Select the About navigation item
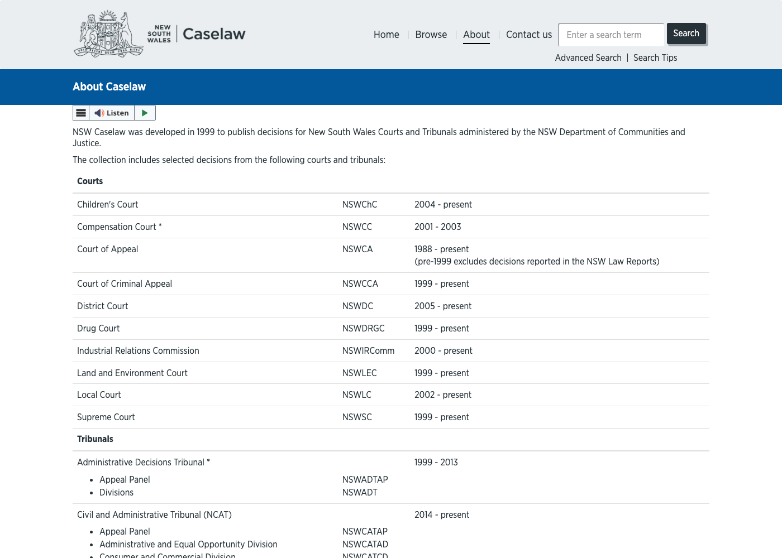The height and width of the screenshot is (558, 782). click(476, 35)
